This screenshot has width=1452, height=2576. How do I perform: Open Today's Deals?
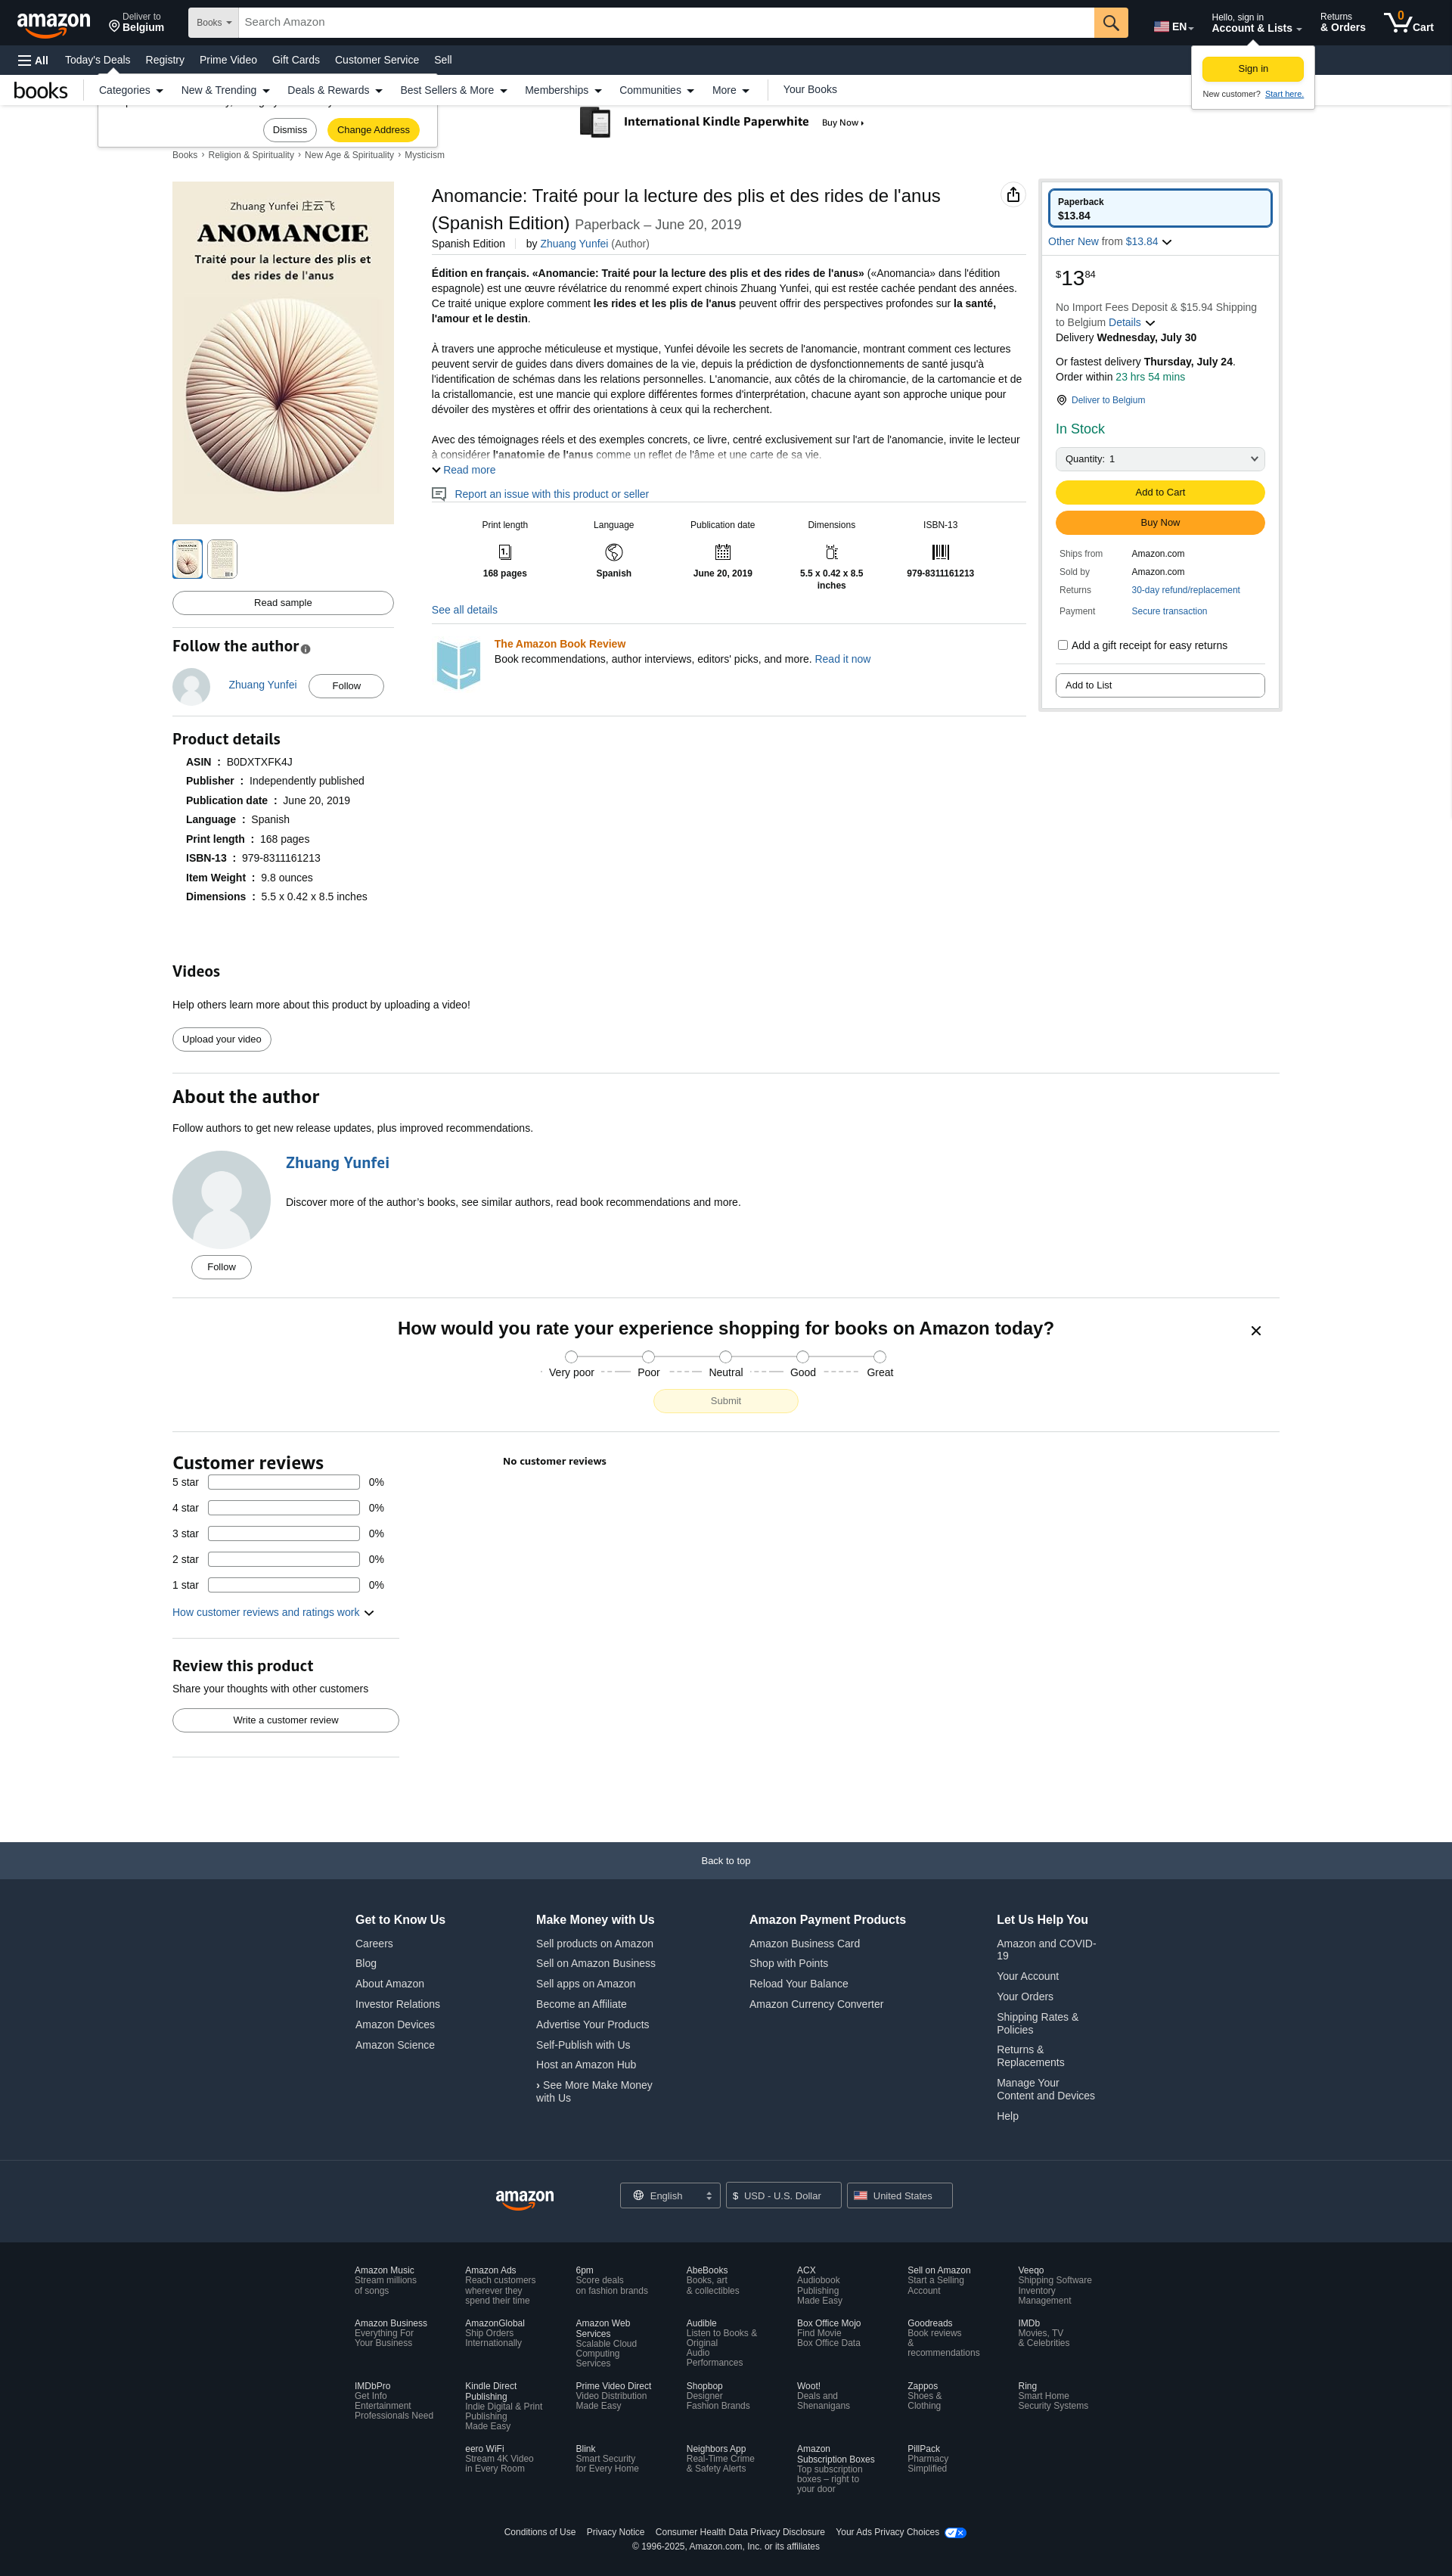(x=97, y=60)
